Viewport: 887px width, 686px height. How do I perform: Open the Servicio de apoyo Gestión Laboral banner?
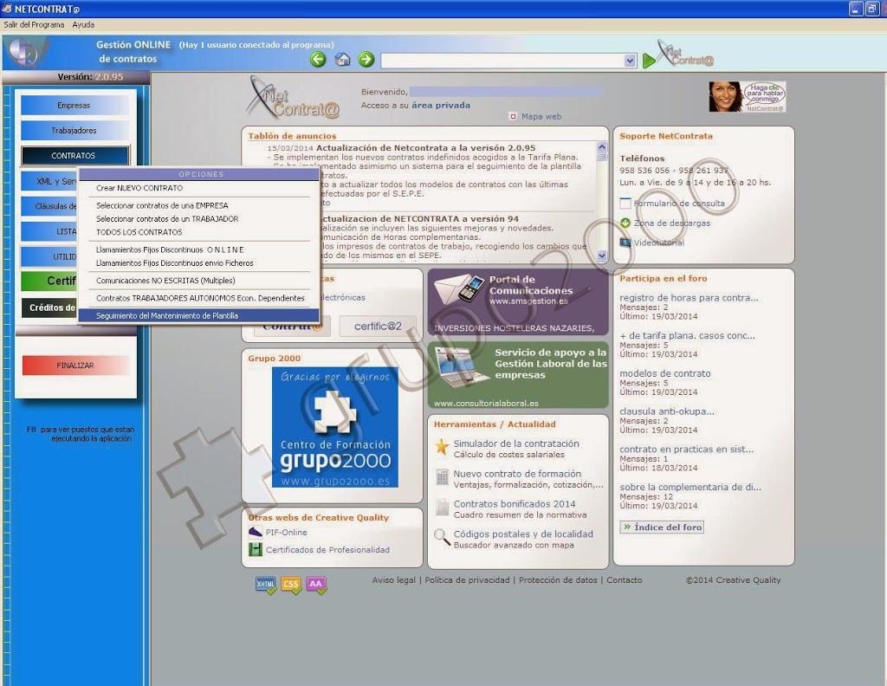518,375
